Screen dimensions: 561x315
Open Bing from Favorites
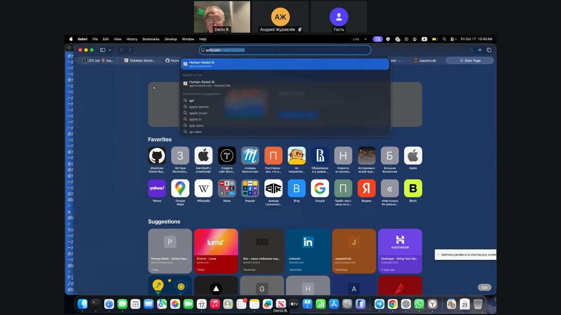click(x=296, y=188)
